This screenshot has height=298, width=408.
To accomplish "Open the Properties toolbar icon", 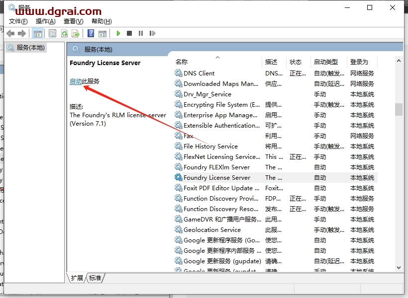I will click(53, 33).
